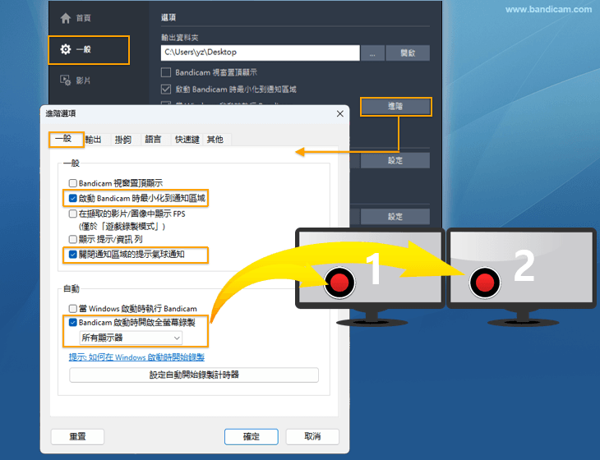Switch to the 語言 tab
Screen dimensions: 600x460
[x=153, y=140]
